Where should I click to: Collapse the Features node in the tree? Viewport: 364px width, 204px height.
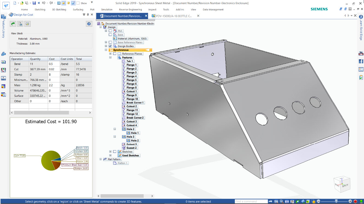pos(110,58)
